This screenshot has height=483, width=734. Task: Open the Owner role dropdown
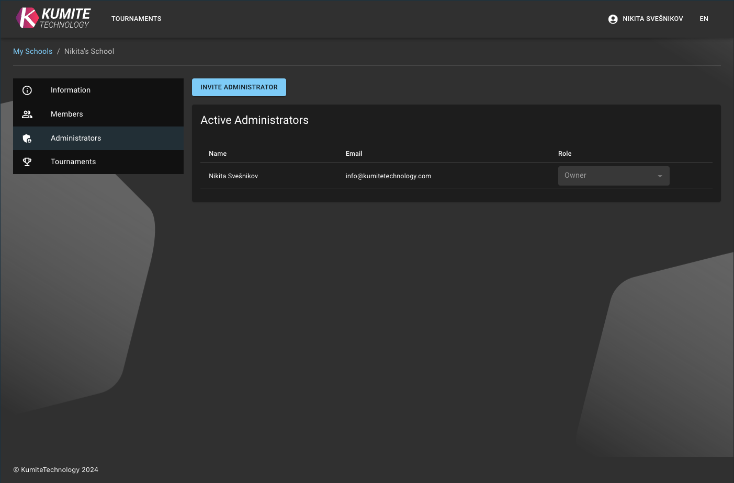613,176
